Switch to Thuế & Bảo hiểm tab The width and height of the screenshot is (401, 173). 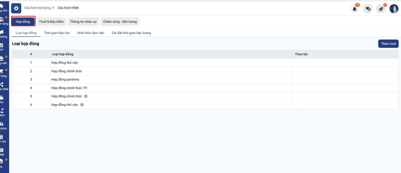pos(51,22)
